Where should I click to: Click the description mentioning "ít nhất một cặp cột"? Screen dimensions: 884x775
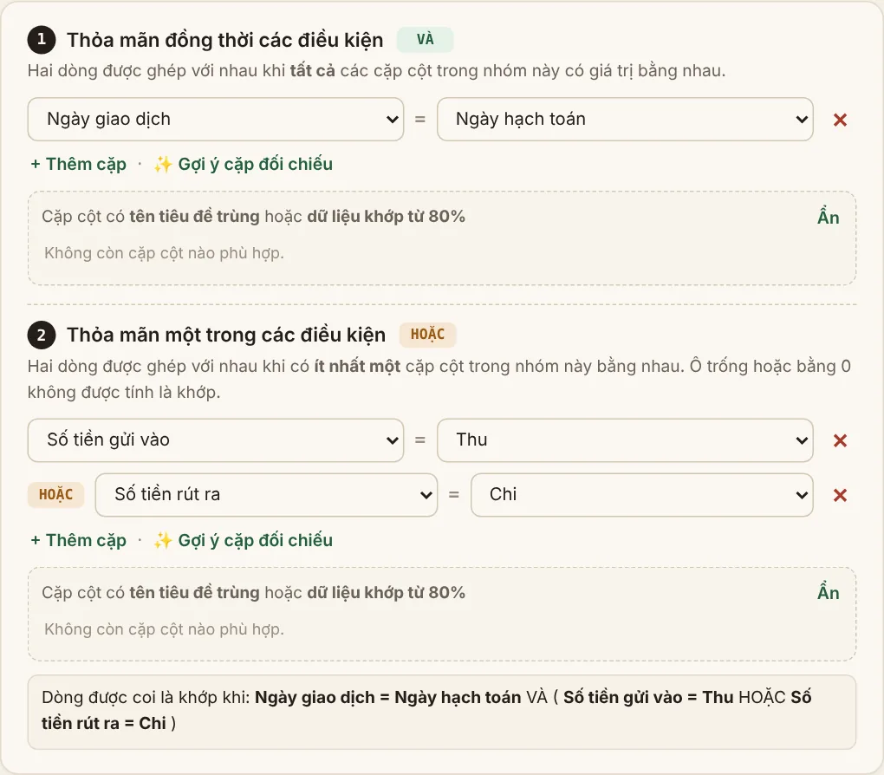(439, 379)
